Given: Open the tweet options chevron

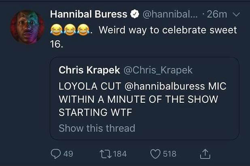Looking at the screenshot, I should pos(237,15).
